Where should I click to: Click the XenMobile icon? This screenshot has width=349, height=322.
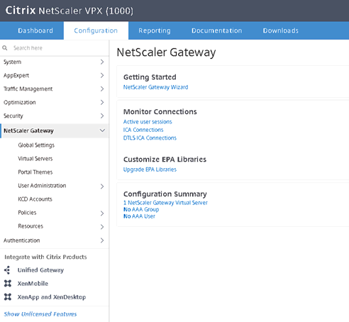(x=8, y=283)
